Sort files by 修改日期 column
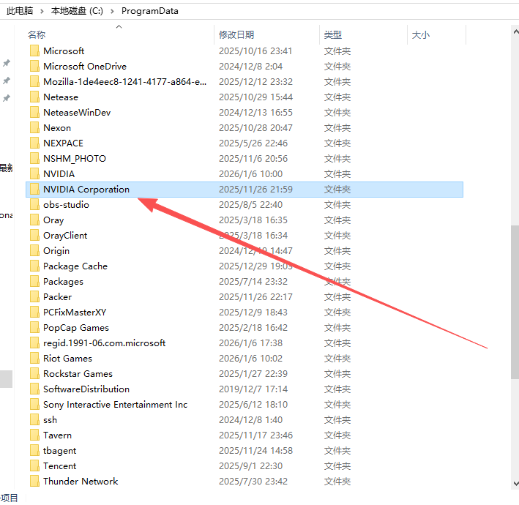The width and height of the screenshot is (519, 505). click(236, 34)
